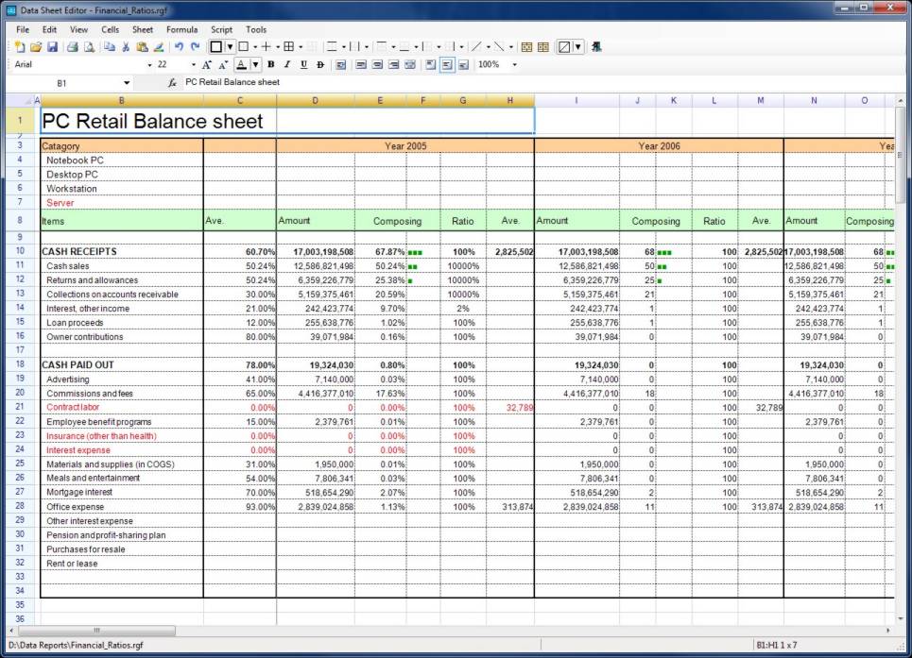Screen dimensions: 912x658
Task: Toggle bold formatting
Action: 270,65
